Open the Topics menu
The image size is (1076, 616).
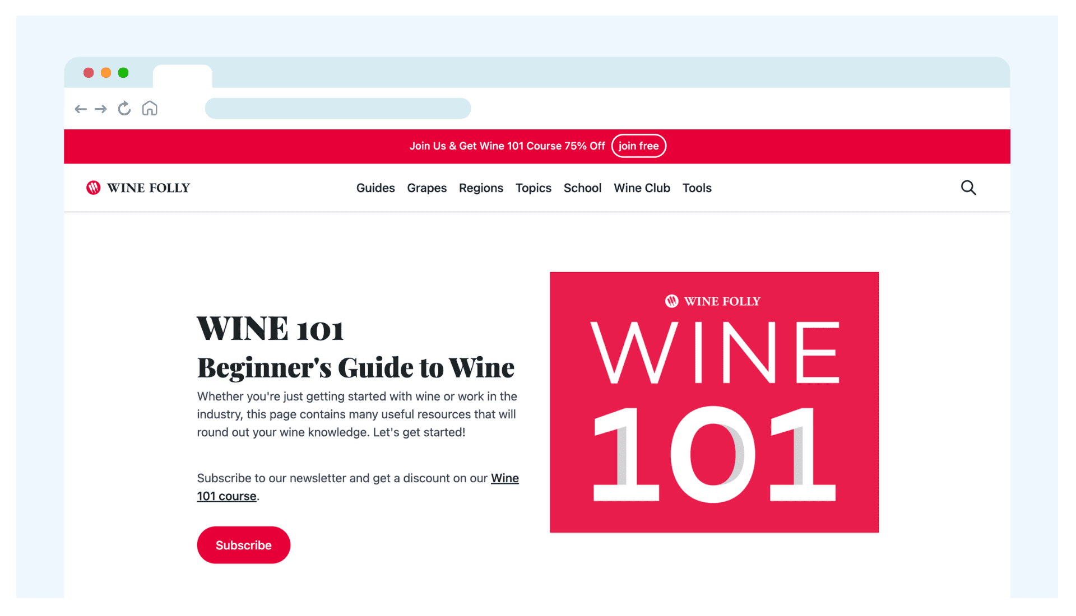tap(534, 188)
